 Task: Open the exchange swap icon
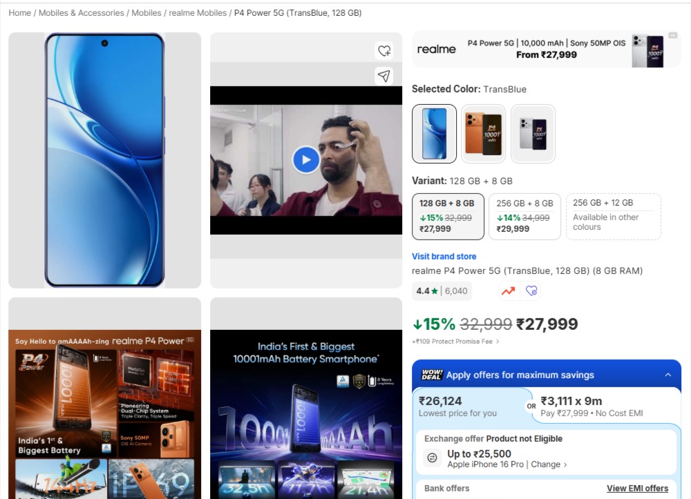point(433,458)
